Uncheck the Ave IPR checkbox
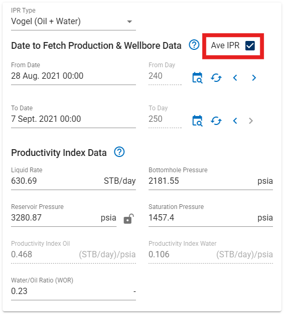284x314 pixels. (250, 46)
